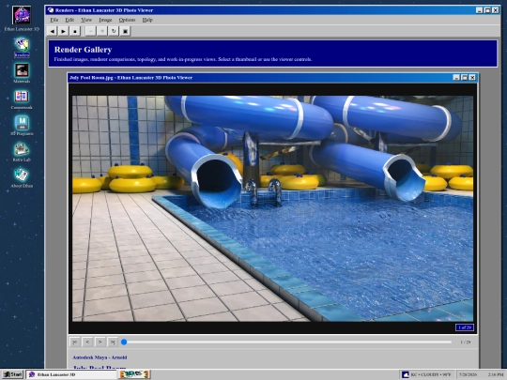Click the Start button on taskbar
The width and height of the screenshot is (507, 380).
[12, 374]
